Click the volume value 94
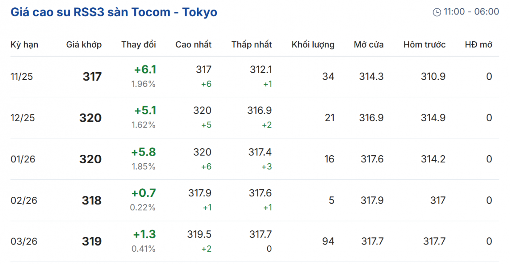 (x=329, y=241)
